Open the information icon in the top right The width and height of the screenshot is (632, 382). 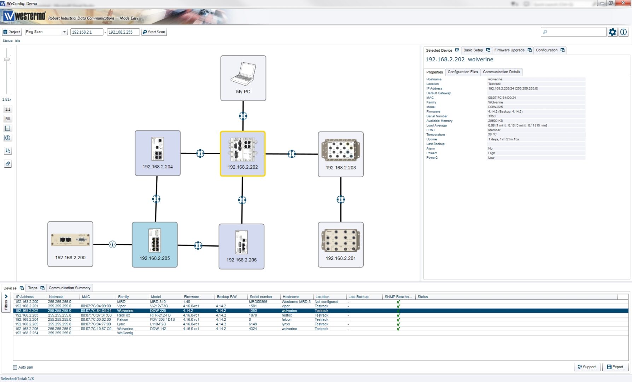click(624, 32)
